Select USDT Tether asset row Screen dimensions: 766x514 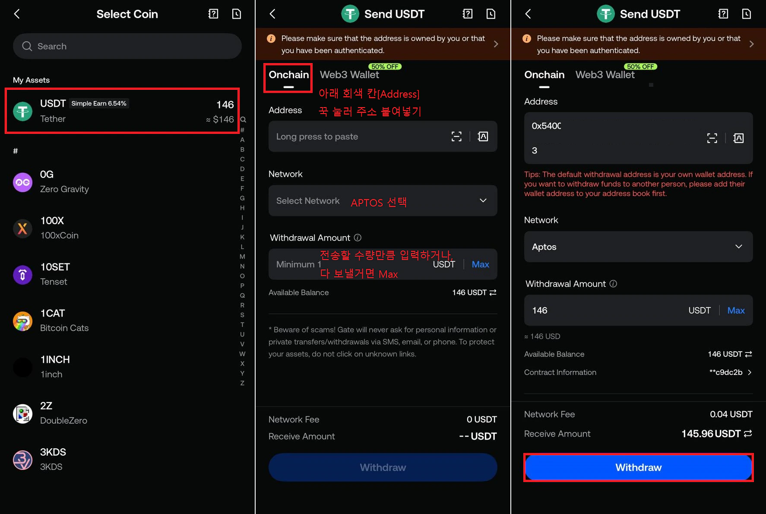point(122,111)
